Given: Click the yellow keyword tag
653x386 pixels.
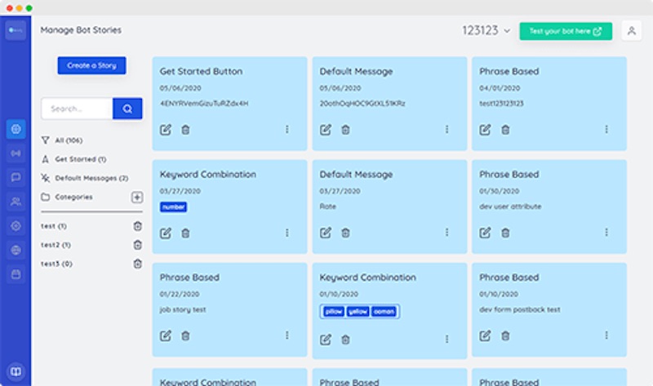Looking at the screenshot, I should (358, 312).
